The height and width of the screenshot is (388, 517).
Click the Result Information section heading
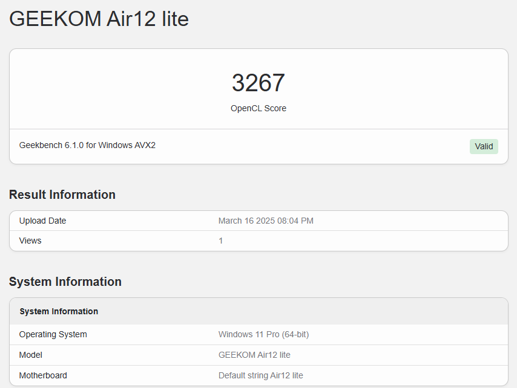coord(62,195)
